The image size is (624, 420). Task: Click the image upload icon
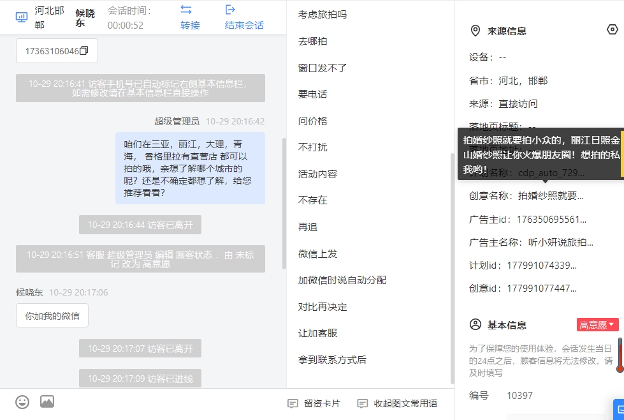[x=47, y=401]
